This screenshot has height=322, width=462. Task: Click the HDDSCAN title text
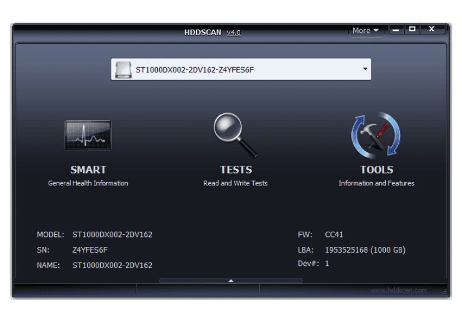pos(203,32)
